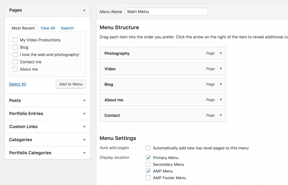288x185 pixels.
Task: Select the Contact menu structure item label
Action: coord(112,115)
